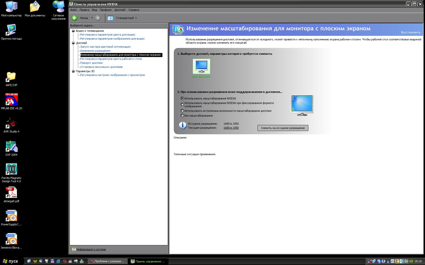Click the MPLAB IDE v8.20 desktop icon
The height and width of the screenshot is (265, 425).
11,99
